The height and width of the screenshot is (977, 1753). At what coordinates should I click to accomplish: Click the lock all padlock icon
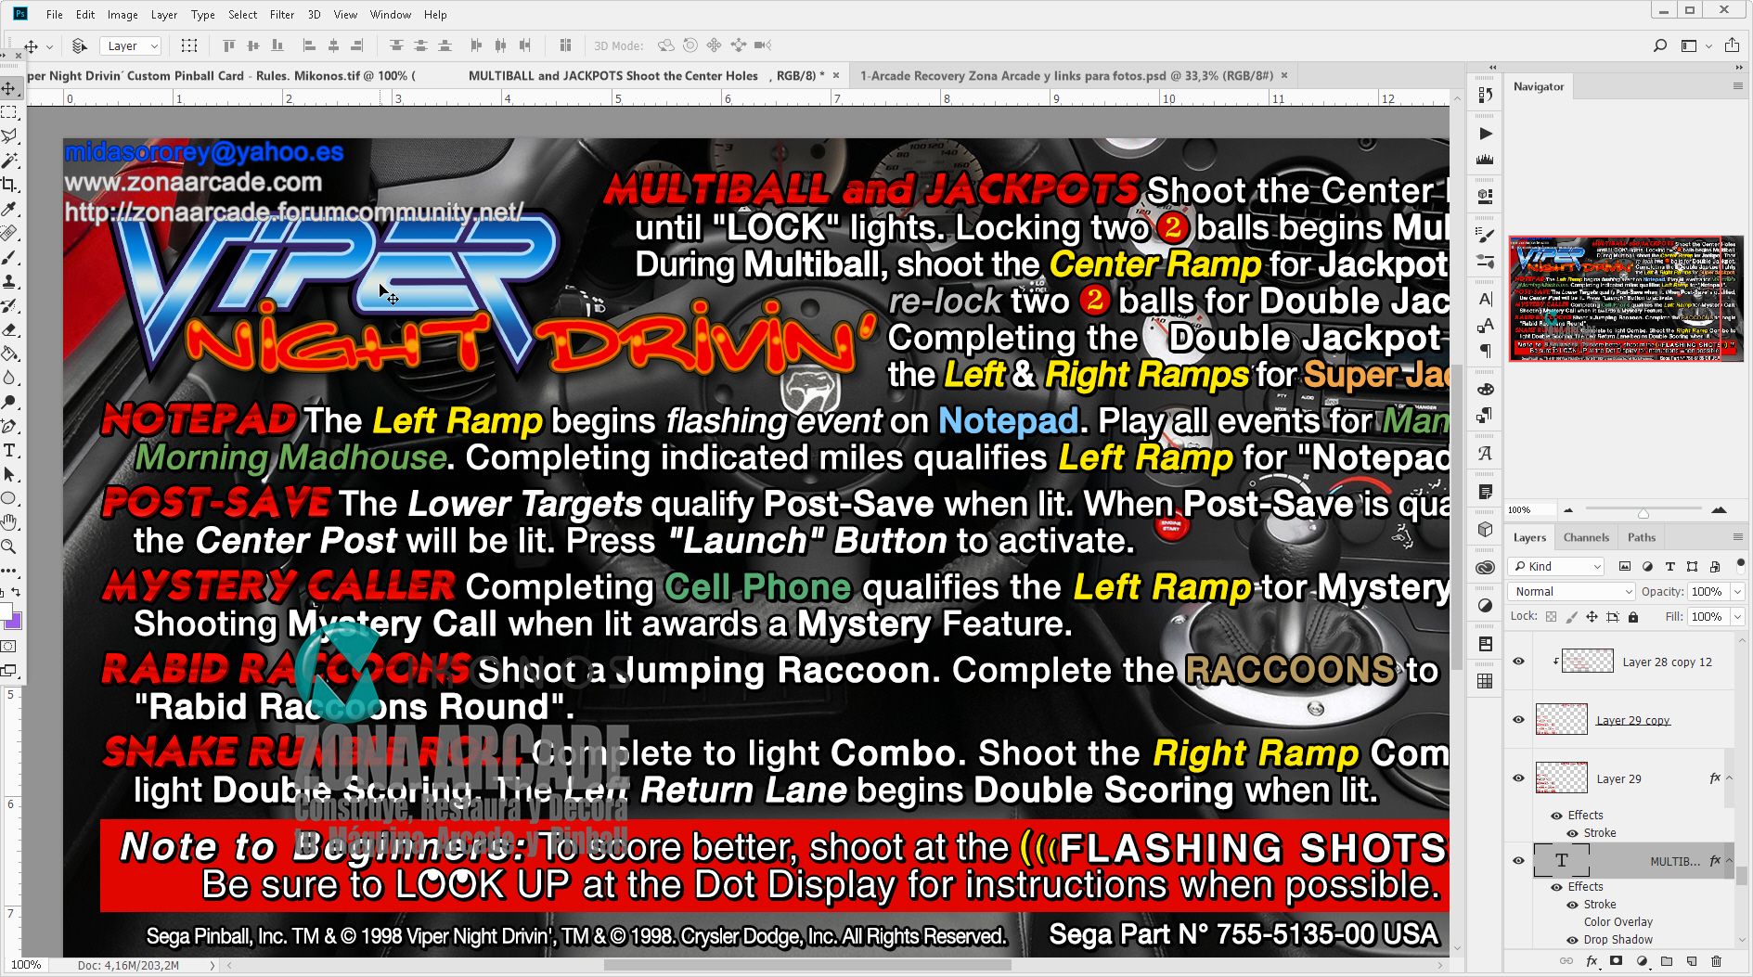pyautogui.click(x=1633, y=617)
